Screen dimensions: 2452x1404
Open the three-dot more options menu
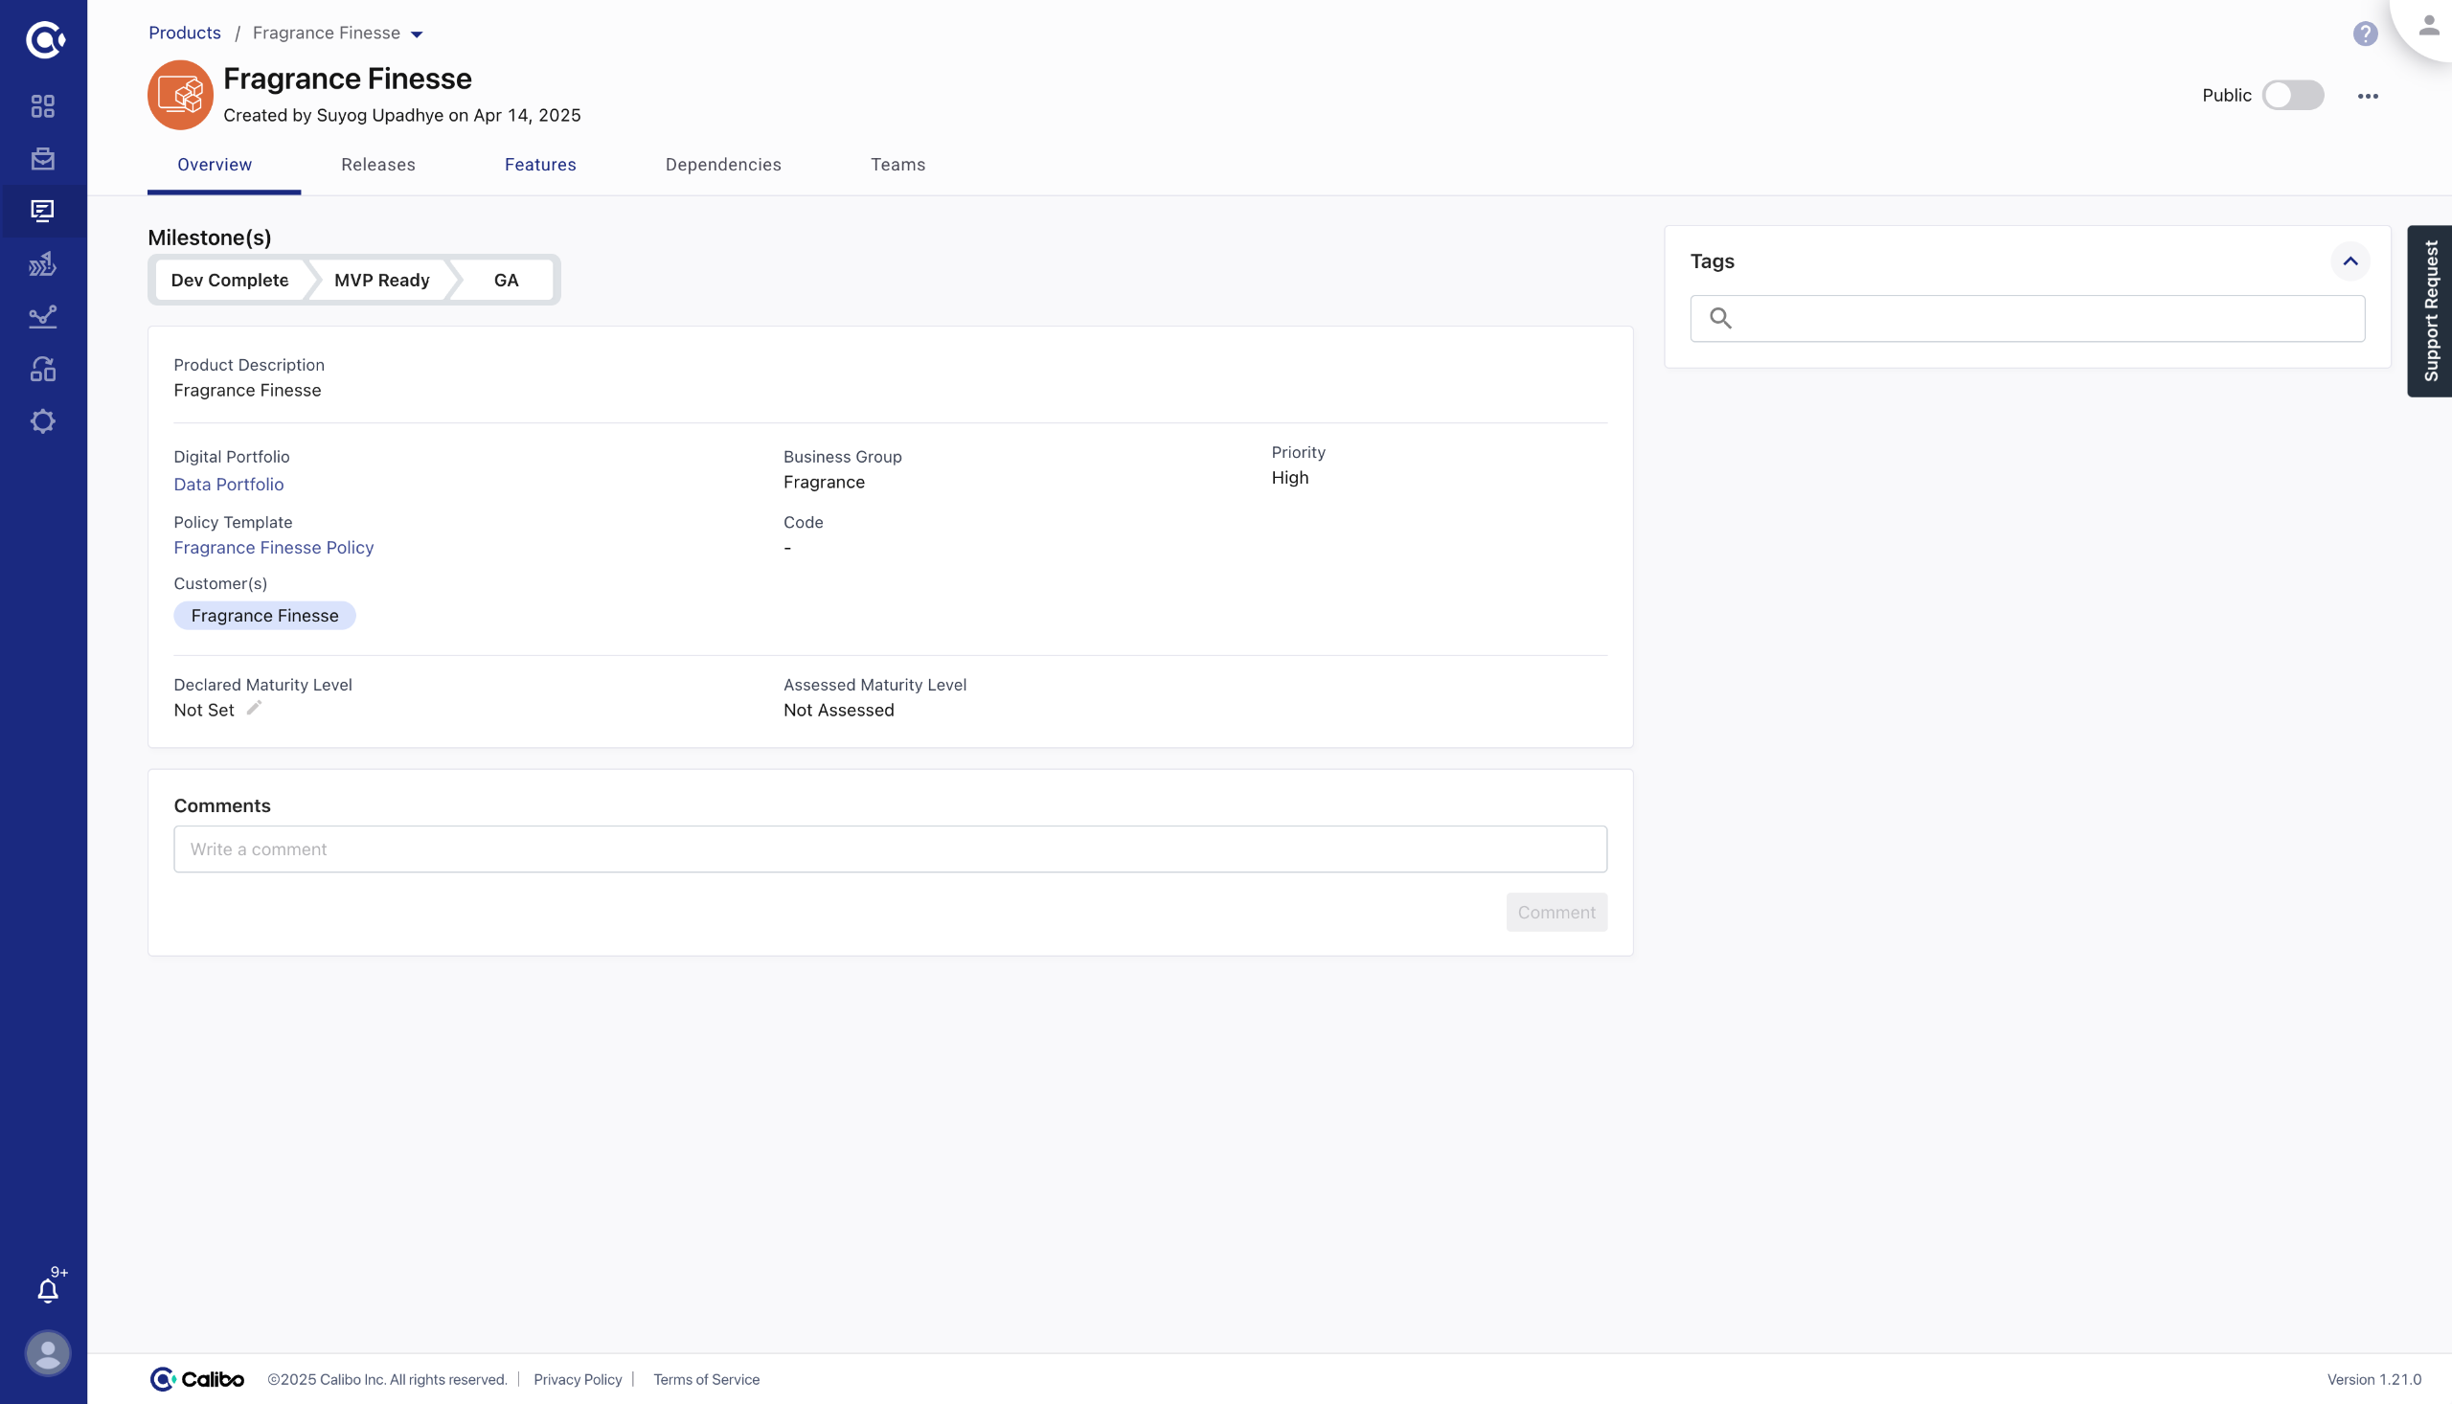coord(2367,97)
